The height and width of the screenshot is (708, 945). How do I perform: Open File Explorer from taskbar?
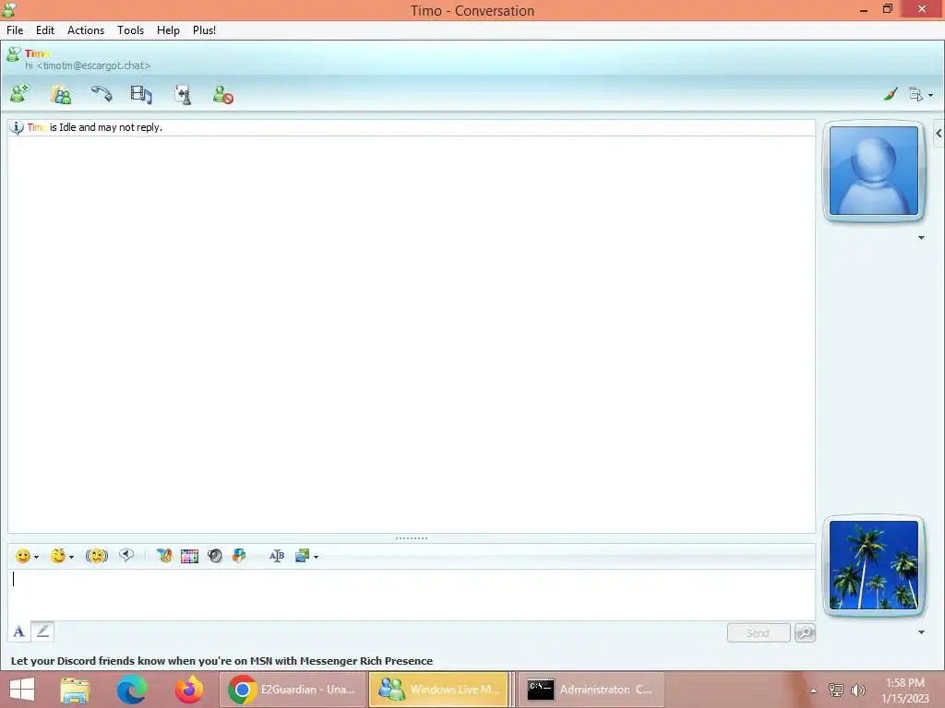click(x=75, y=690)
